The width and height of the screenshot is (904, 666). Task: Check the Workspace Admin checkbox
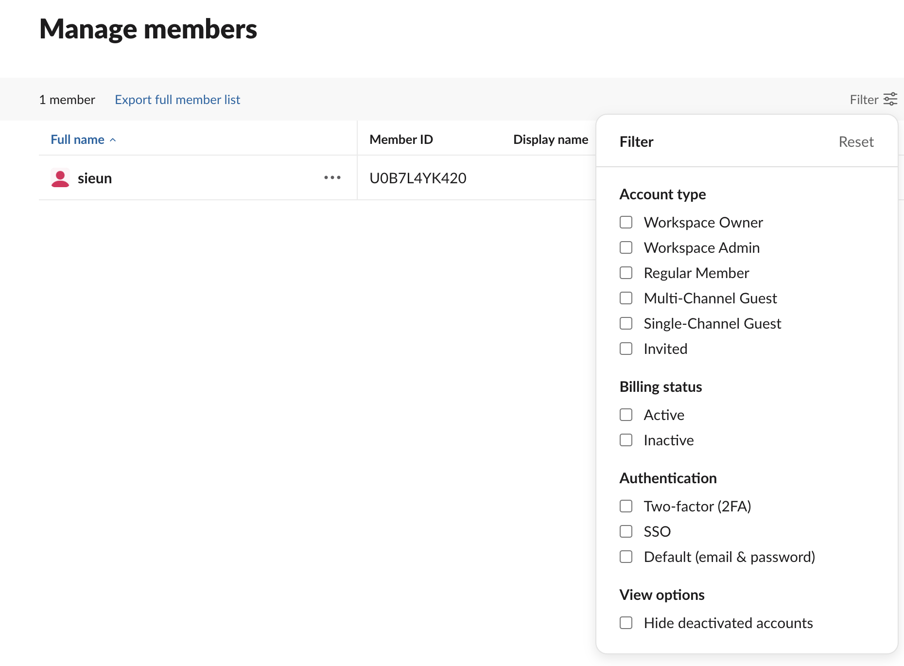tap(626, 247)
